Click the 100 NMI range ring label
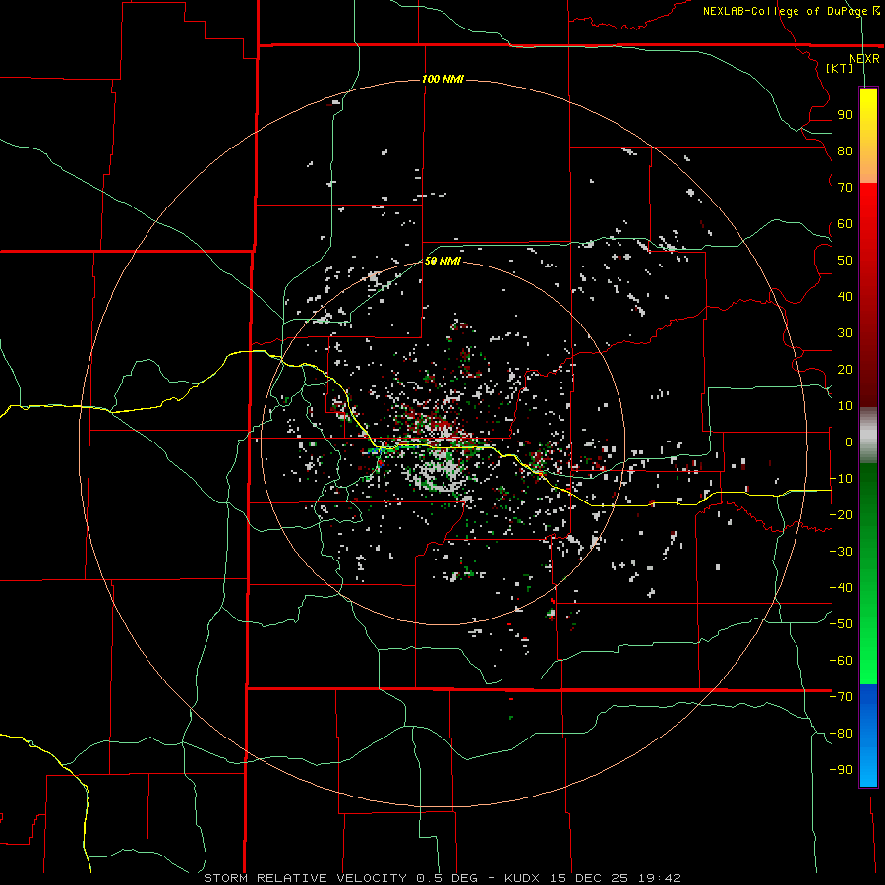The image size is (885, 885). pyautogui.click(x=442, y=79)
